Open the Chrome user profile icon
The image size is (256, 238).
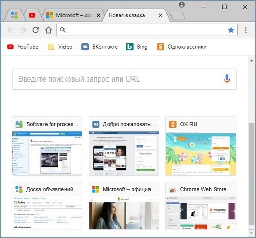pos(182,5)
